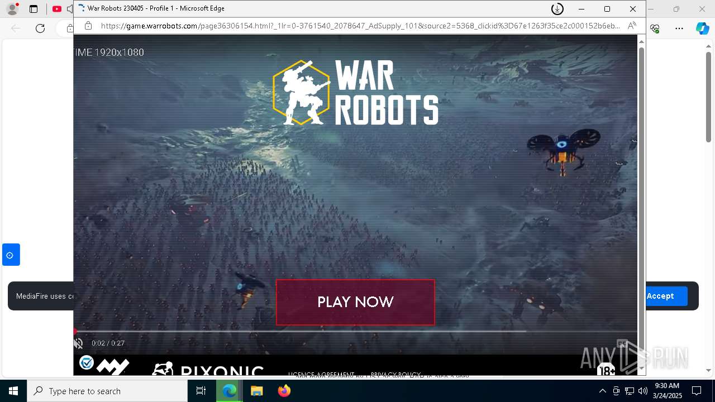The image size is (715, 402).
Task: Open the clock showing 9:30 AM
Action: click(x=667, y=391)
